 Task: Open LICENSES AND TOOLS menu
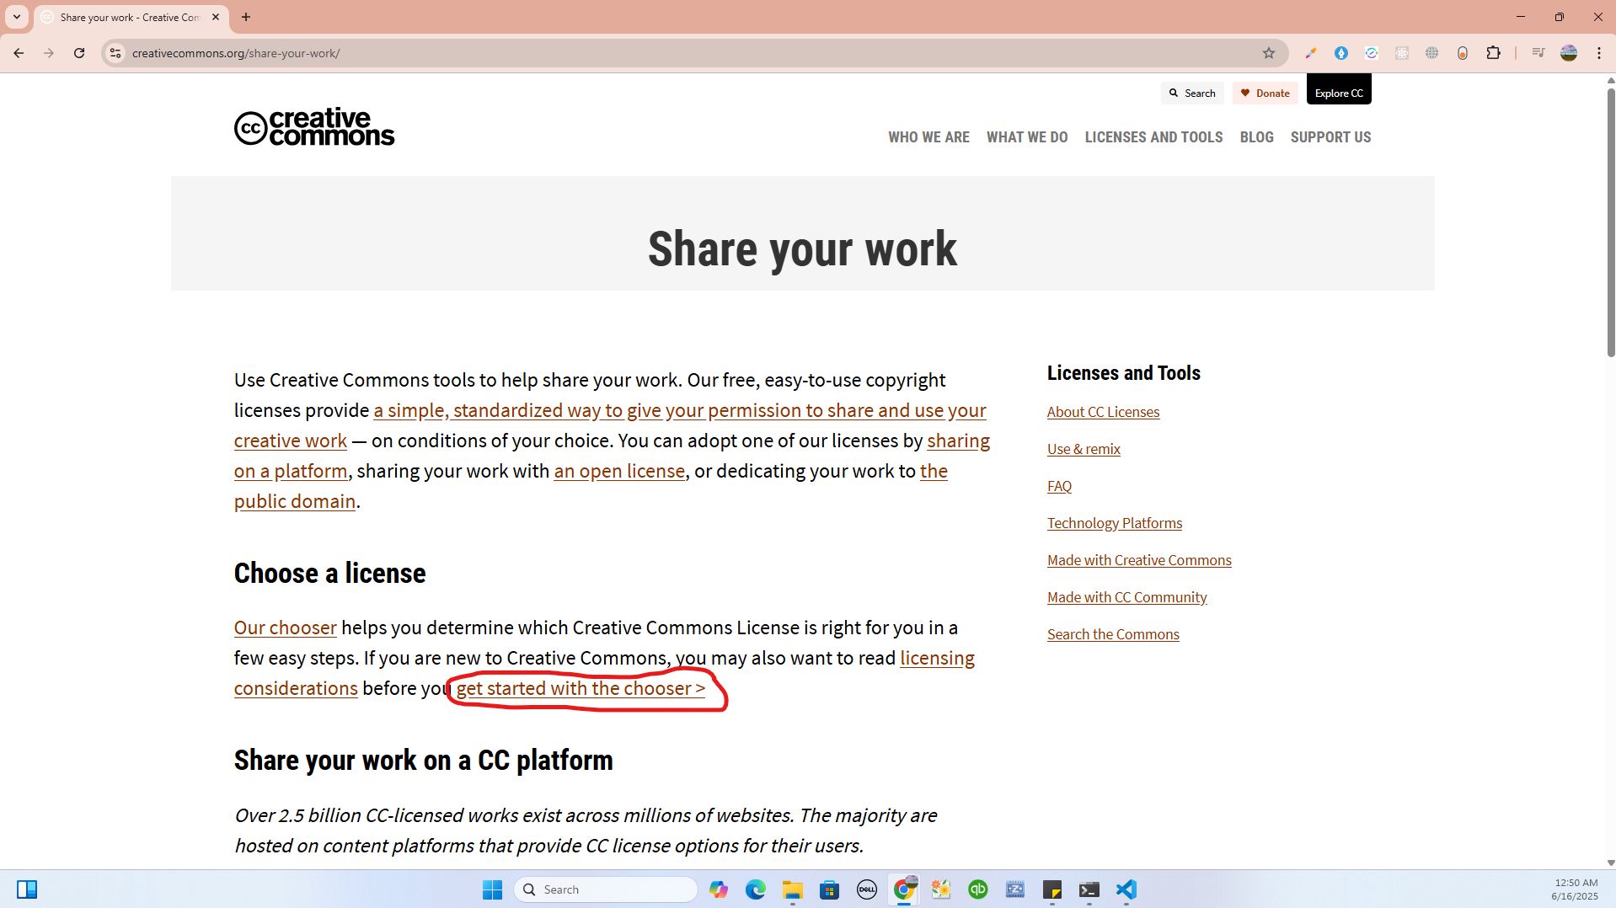1153,137
